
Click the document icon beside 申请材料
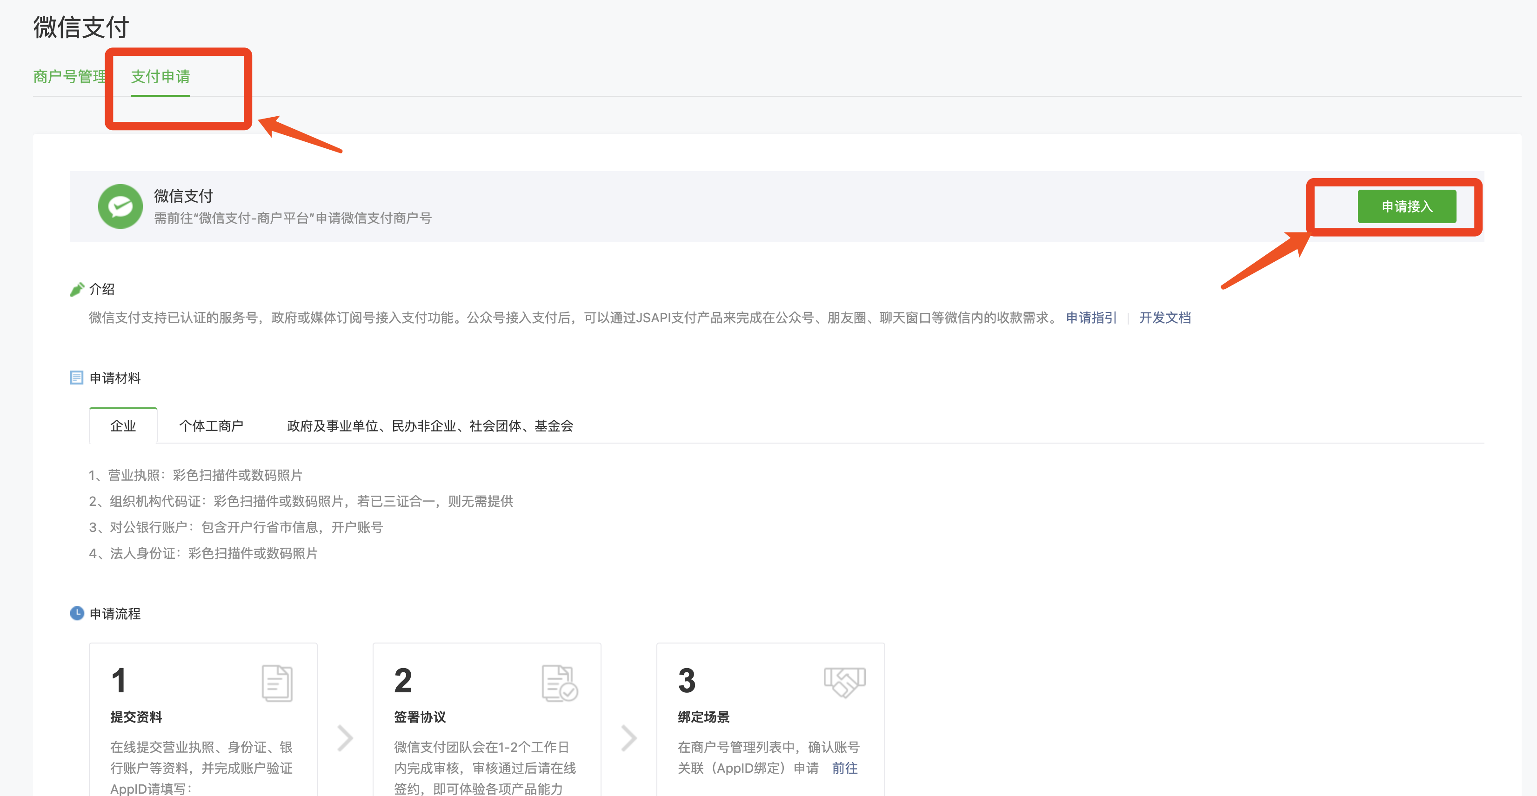76,378
